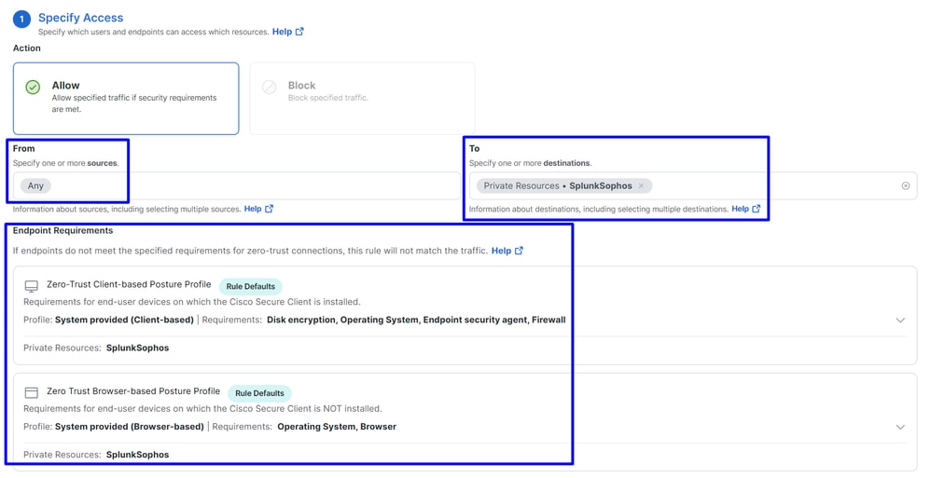The height and width of the screenshot is (478, 931).
Task: Click the green Allow checkmark icon
Action: click(x=33, y=88)
